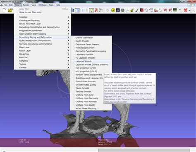Choose Laplacian smooth (surface preserve) filter
This screenshot has width=196, height=152.
pos(91,64)
